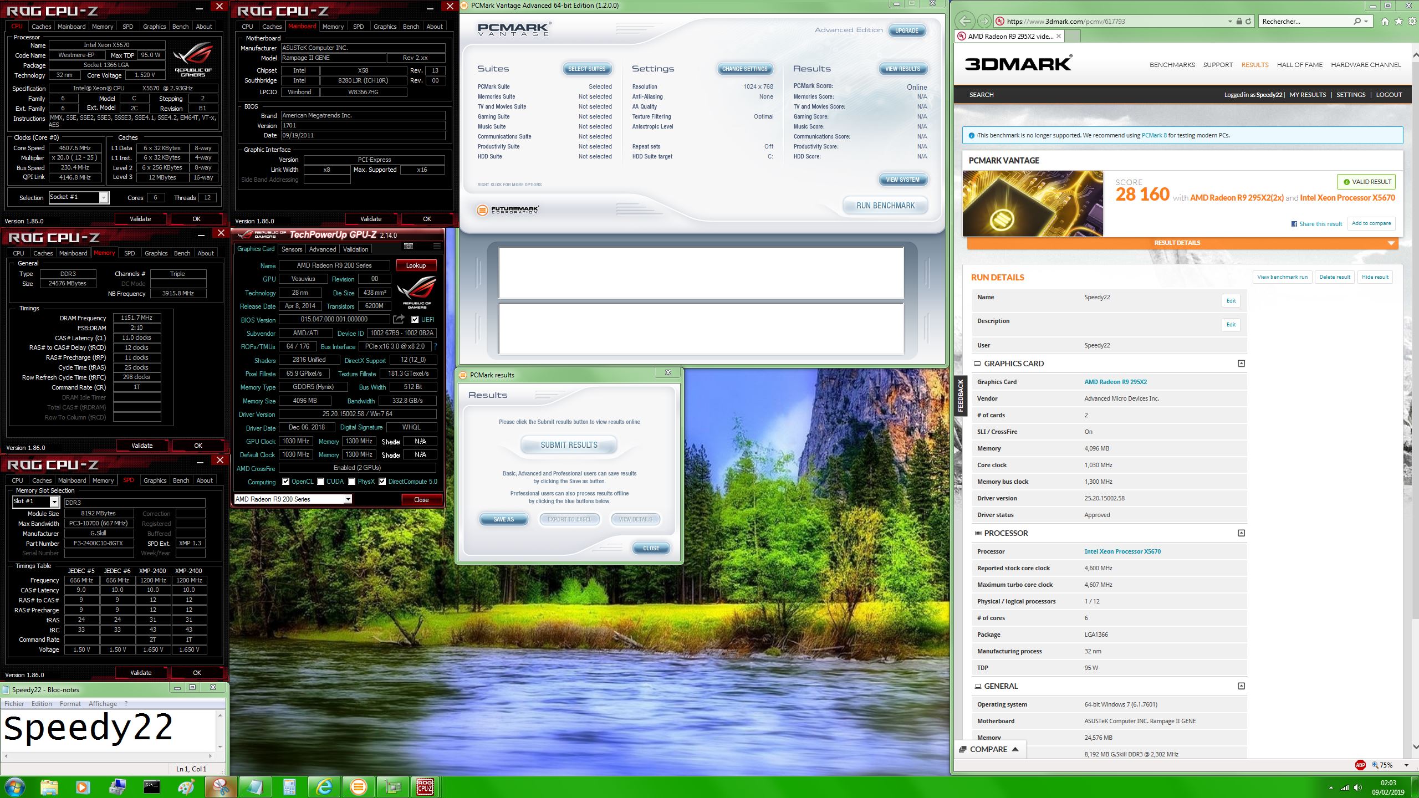Open the GPU-Z hamburger menu icon
Image resolution: width=1419 pixels, height=798 pixels.
pos(437,246)
